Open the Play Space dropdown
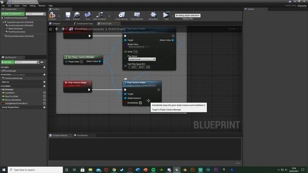This screenshot has width=308, height=173. 142,59
